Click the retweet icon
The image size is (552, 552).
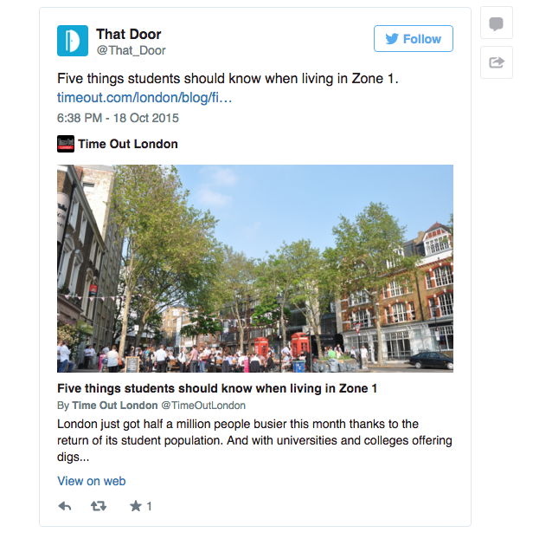pos(99,506)
